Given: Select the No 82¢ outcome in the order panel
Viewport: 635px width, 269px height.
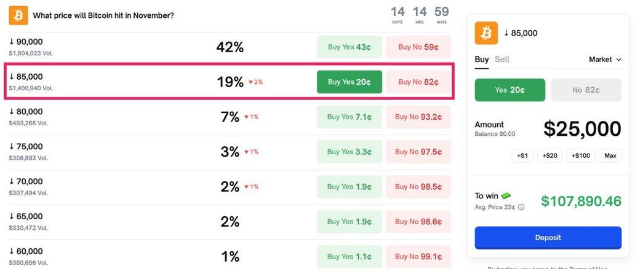Looking at the screenshot, I should pyautogui.click(x=586, y=90).
